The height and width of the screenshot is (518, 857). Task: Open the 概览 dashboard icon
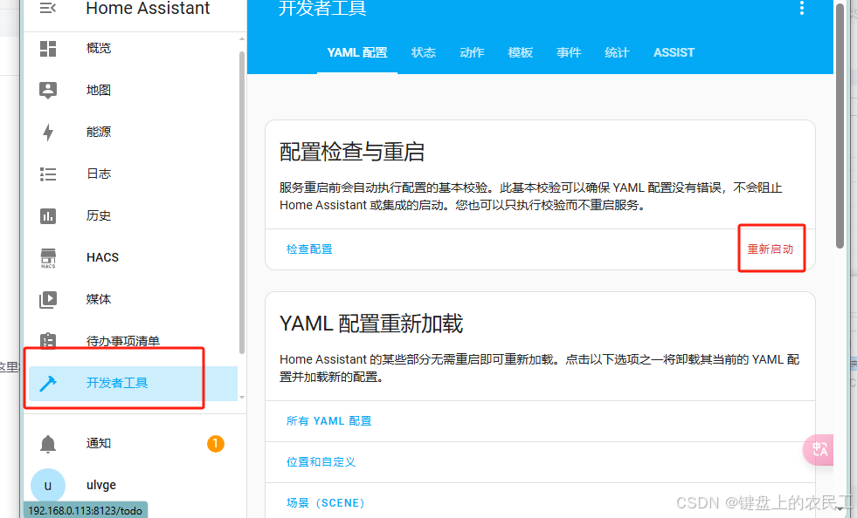coord(48,49)
